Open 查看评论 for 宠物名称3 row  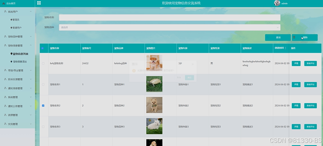coord(311,127)
